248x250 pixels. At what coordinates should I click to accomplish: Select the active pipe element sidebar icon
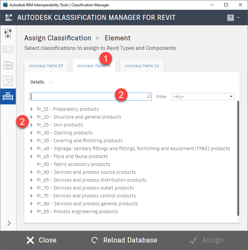pyautogui.click(x=8, y=96)
